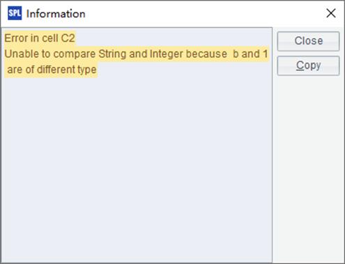Dismiss the Information dialog with the X
Image resolution: width=345 pixels, height=264 pixels.
click(x=331, y=13)
